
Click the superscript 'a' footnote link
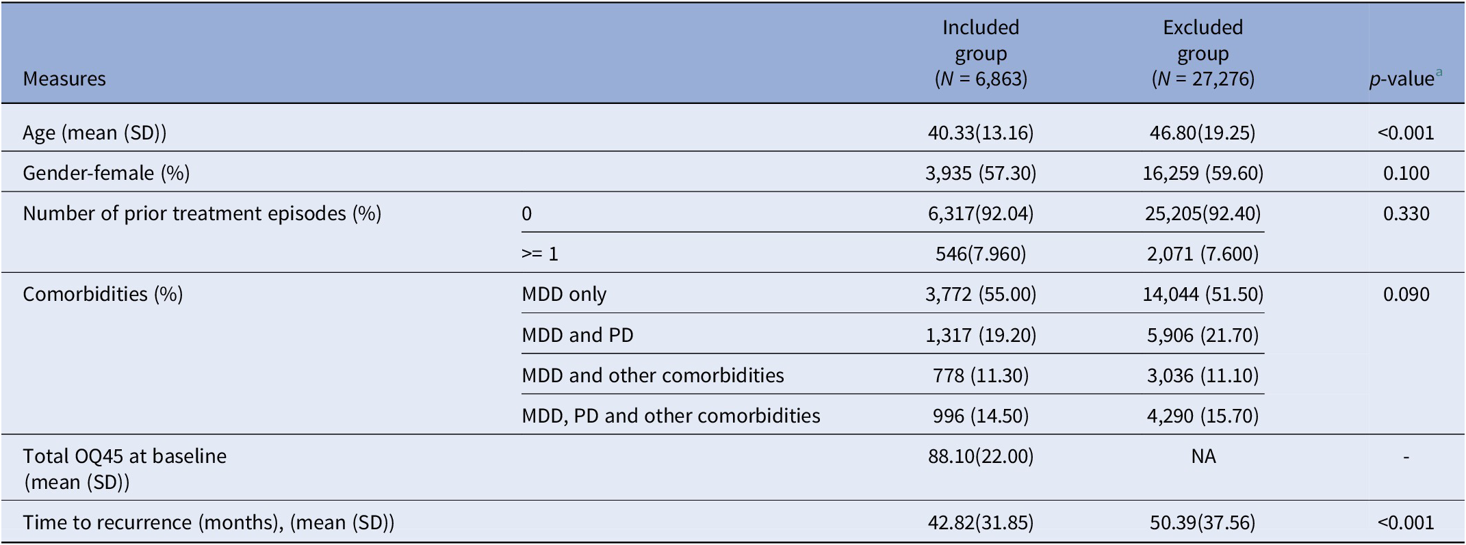tap(1439, 72)
